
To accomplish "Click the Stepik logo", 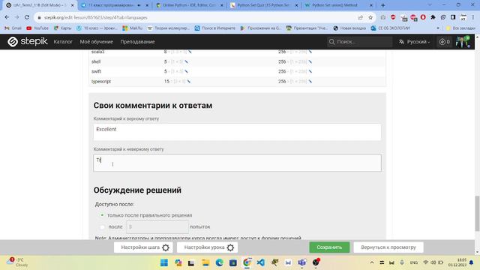I will tap(28, 42).
